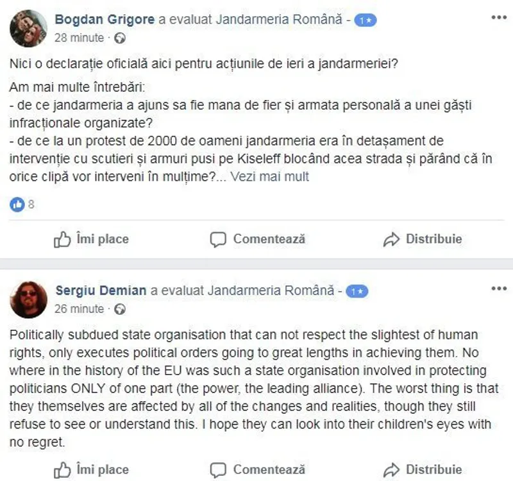Click the share arrow icon on Sergiu's post
This screenshot has height=481, width=513.
point(391,470)
